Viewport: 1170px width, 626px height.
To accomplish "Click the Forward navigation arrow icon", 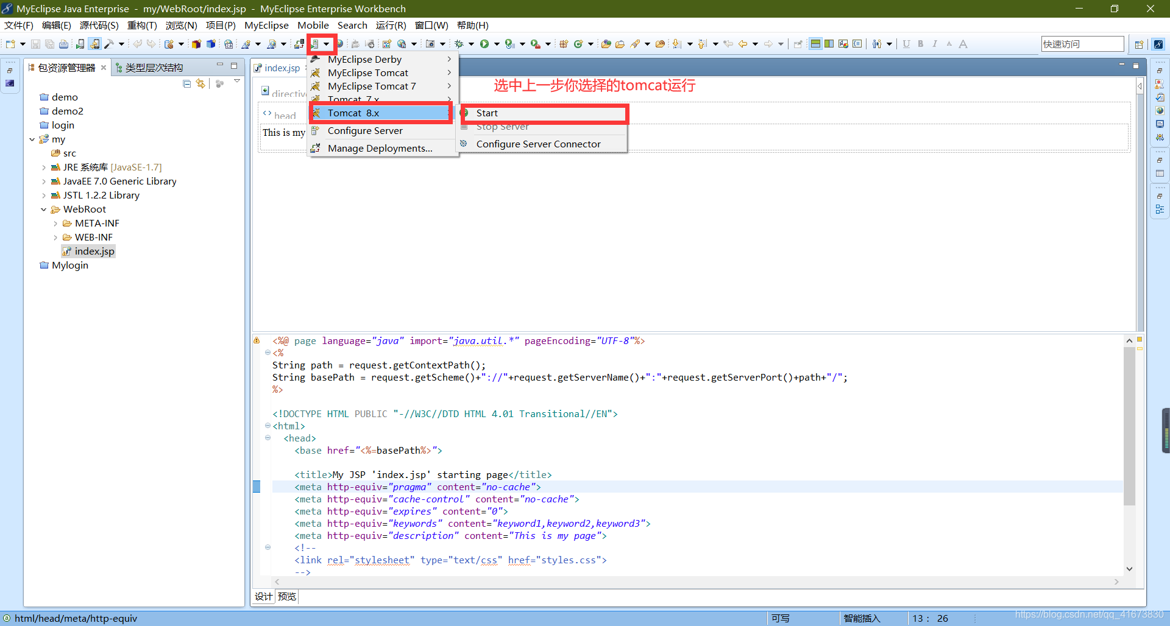I will (768, 44).
